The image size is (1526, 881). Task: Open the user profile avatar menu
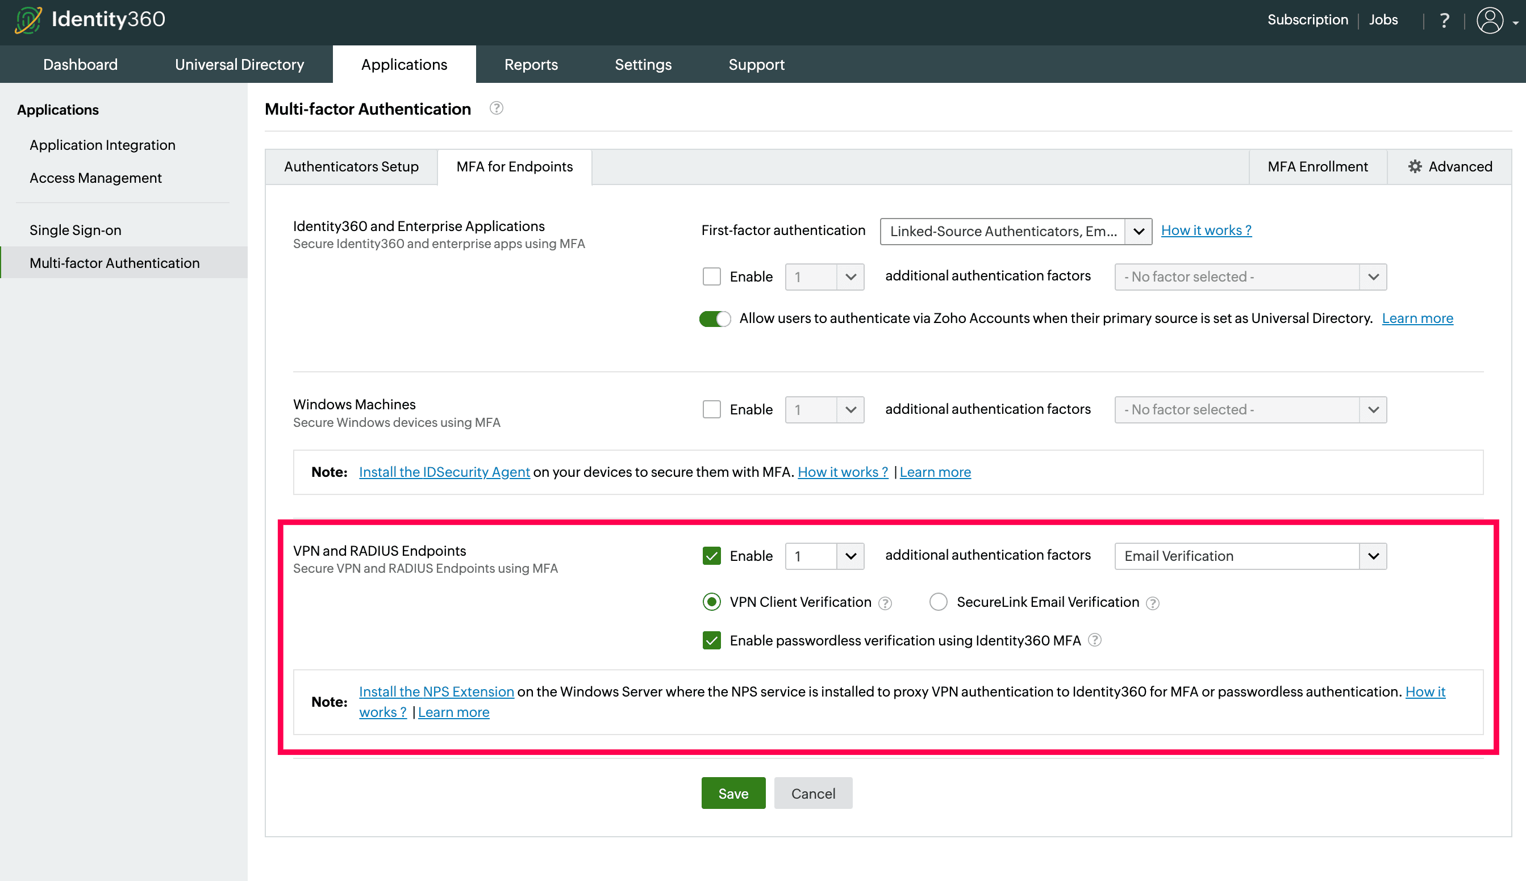[x=1490, y=20]
